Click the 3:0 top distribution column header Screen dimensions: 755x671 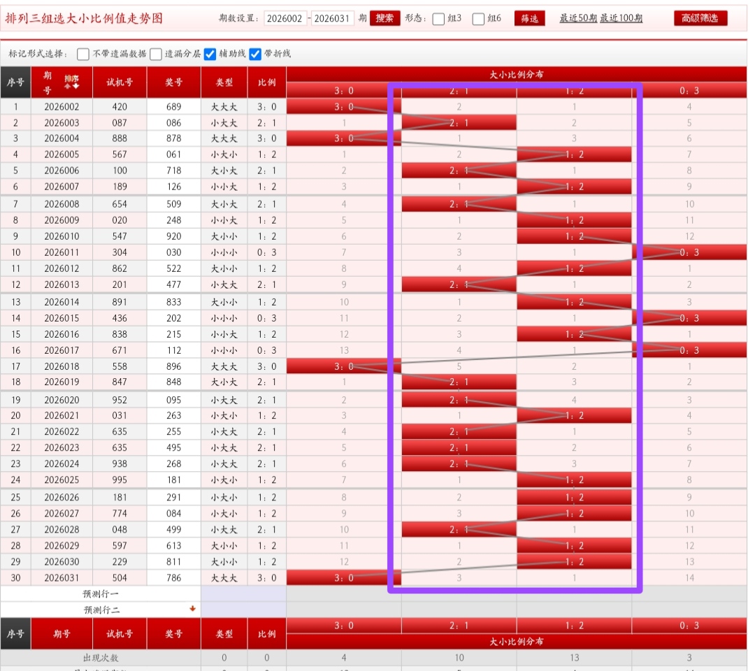344,90
